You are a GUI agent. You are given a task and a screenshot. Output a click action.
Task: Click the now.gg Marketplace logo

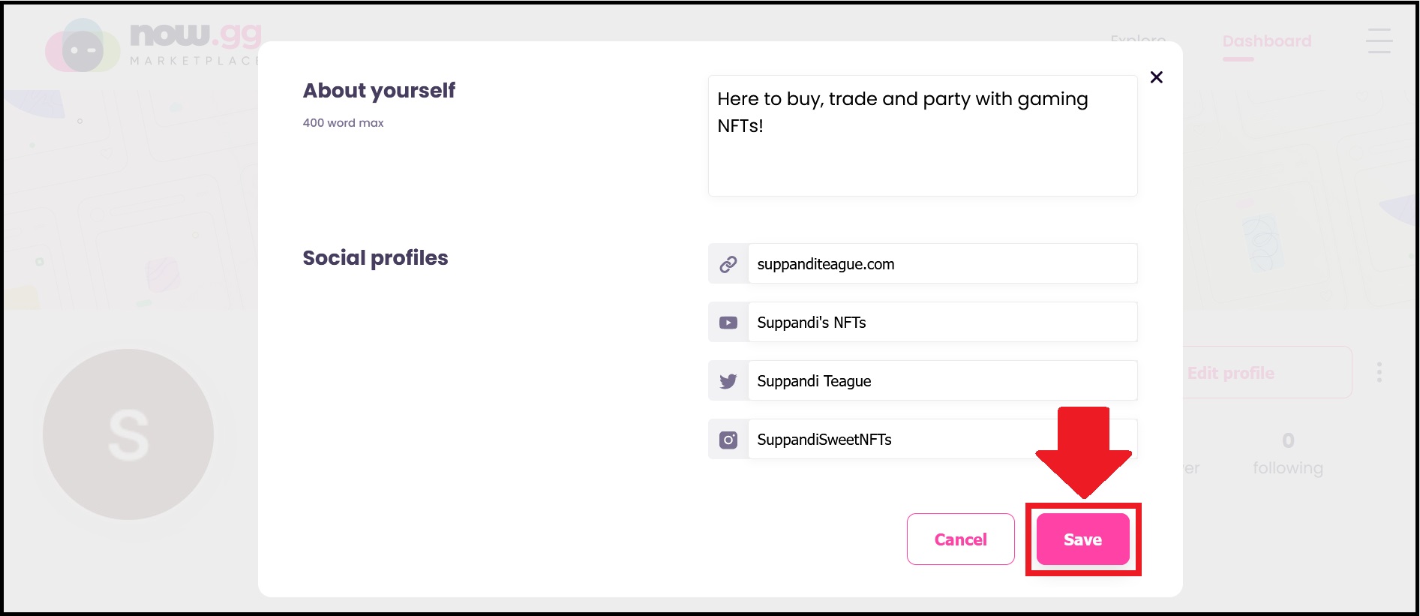click(x=154, y=45)
